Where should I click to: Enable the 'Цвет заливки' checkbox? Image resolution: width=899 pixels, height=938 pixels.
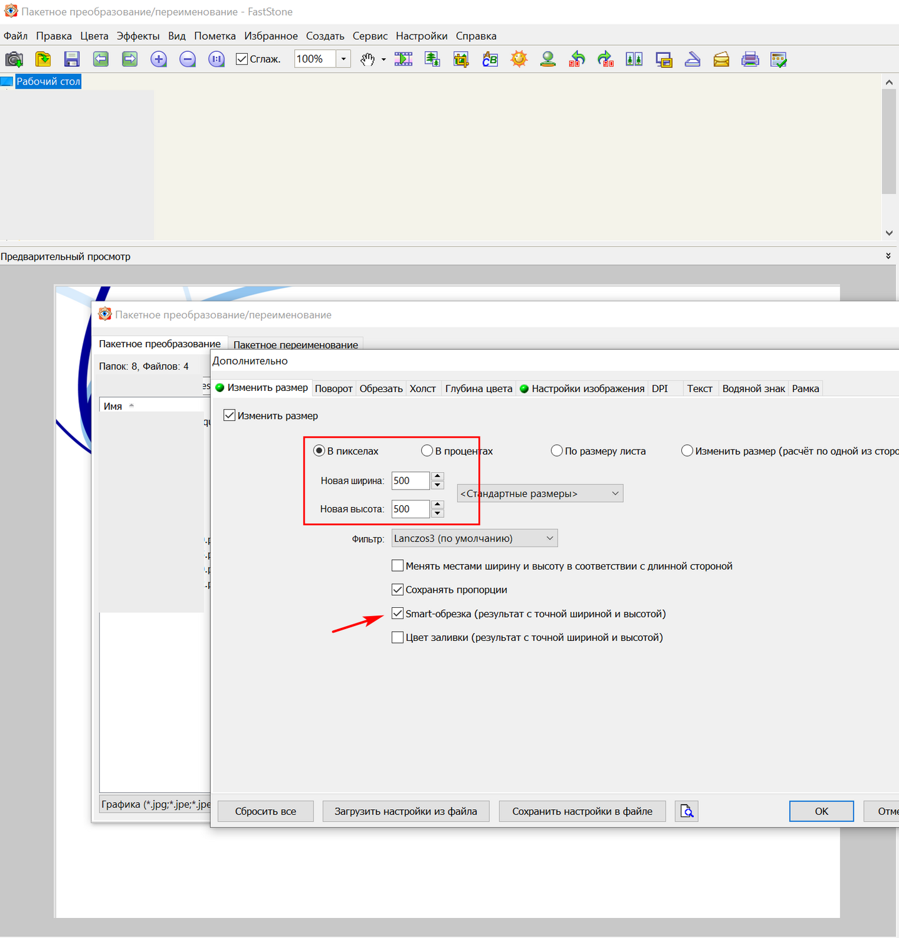click(397, 637)
